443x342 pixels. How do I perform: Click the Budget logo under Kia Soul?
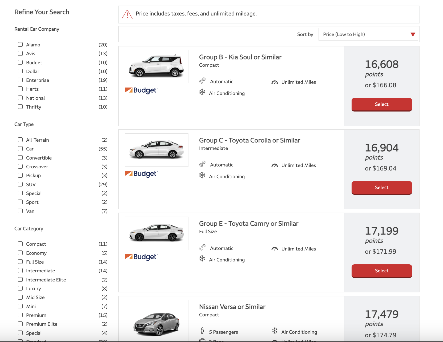141,90
